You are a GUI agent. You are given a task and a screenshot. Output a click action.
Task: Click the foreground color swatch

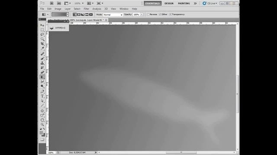pos(42,133)
